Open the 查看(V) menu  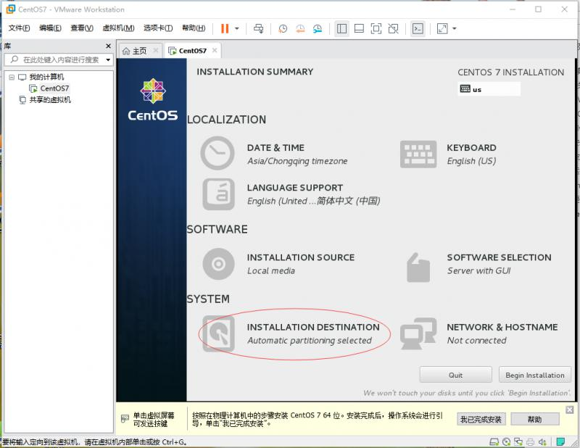point(82,28)
